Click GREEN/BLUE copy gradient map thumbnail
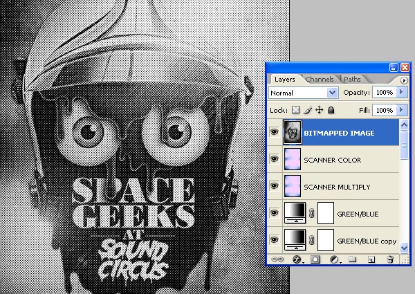This screenshot has height=294, width=415. 295,240
